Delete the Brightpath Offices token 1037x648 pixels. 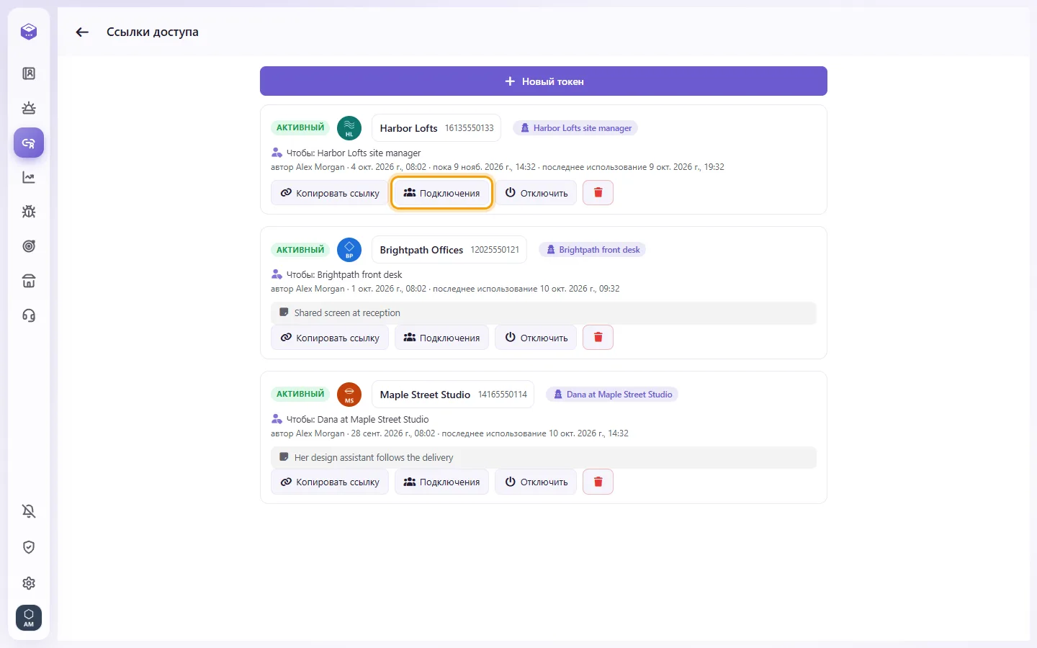click(x=598, y=338)
